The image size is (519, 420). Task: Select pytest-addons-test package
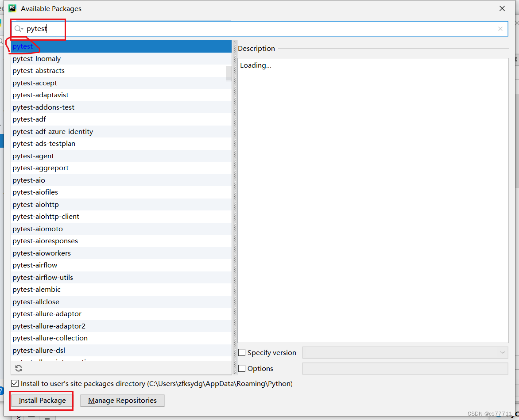(x=121, y=107)
